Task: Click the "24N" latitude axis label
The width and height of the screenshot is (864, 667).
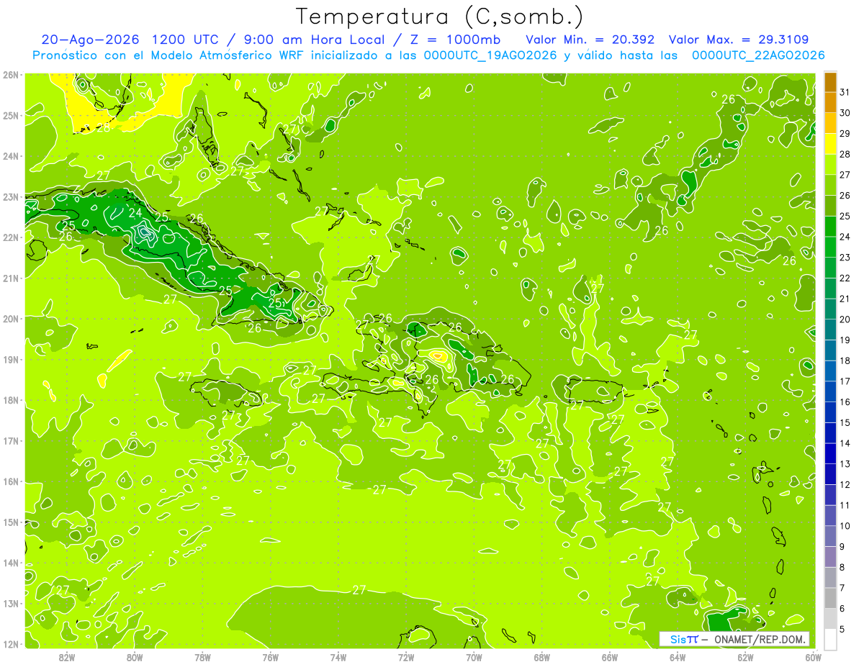Action: (11, 156)
